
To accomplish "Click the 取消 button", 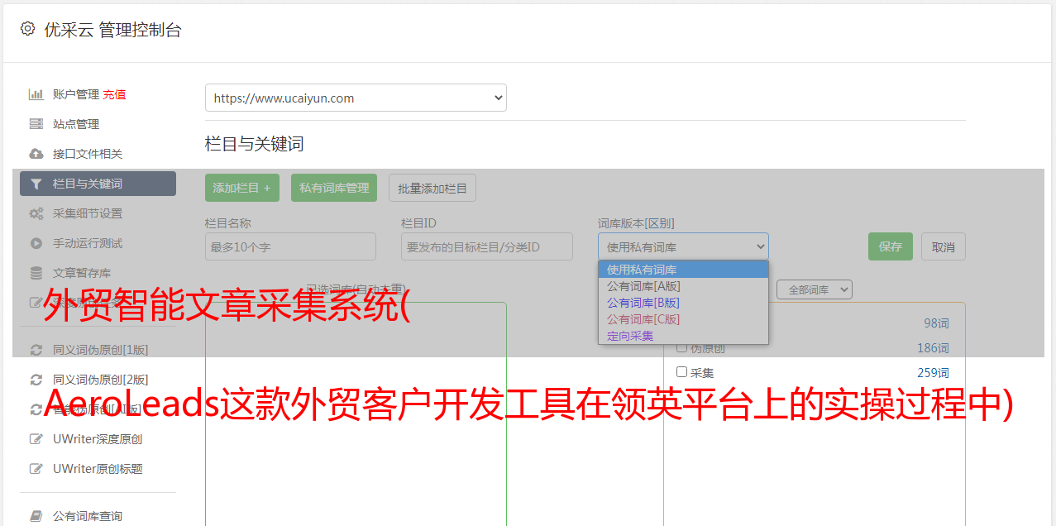I will tap(944, 246).
